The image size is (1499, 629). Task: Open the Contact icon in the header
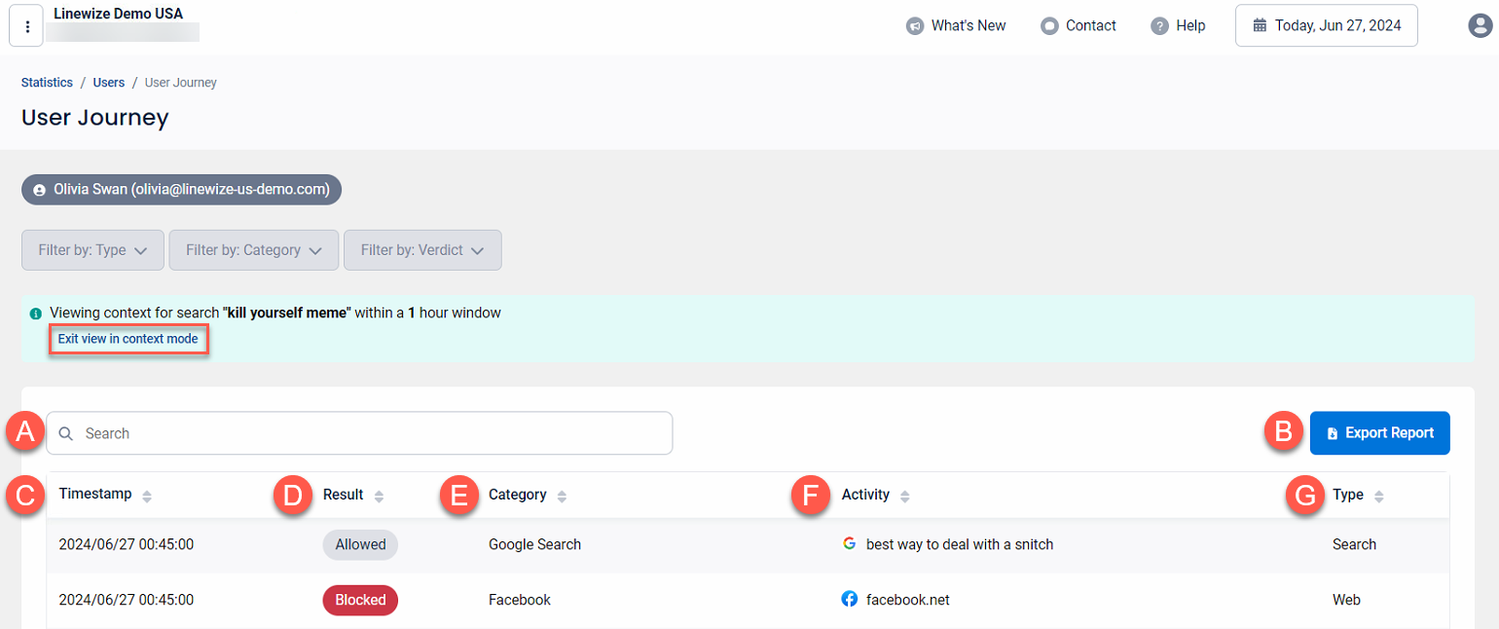pos(1049,25)
